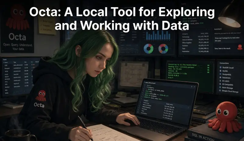This screenshot has height=141, width=244.
Task: Click the Octa octopus logo on poster
Action: pyautogui.click(x=17, y=17)
